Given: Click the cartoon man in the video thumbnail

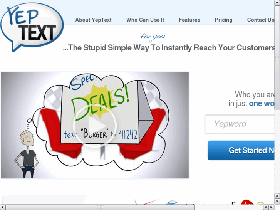Looking at the screenshot, I should pos(27,154).
